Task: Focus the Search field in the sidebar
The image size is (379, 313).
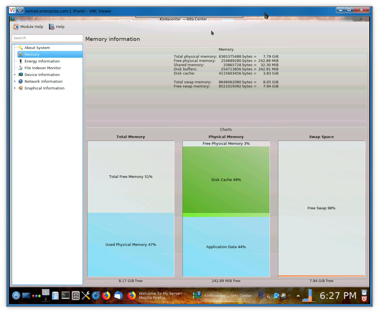Action: pyautogui.click(x=47, y=38)
